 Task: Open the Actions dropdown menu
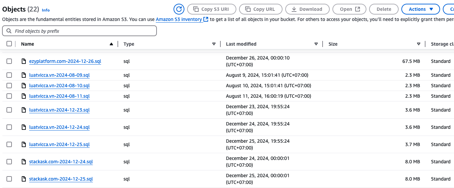point(420,9)
